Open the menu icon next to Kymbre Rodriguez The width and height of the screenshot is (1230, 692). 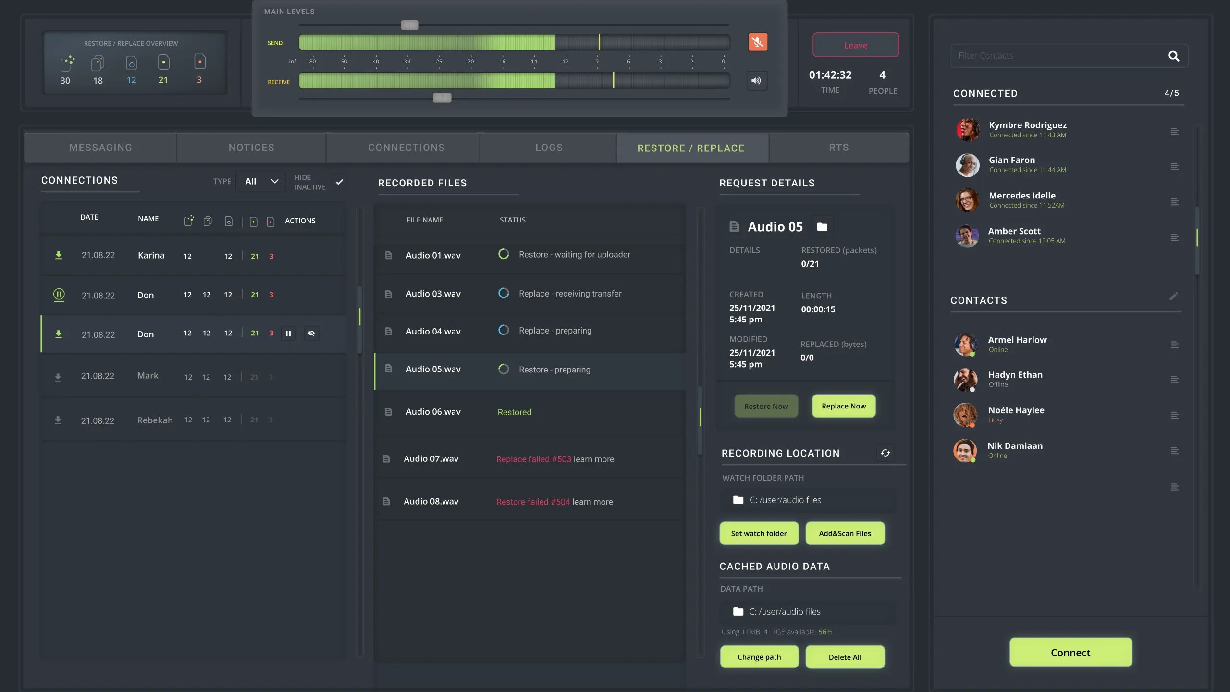(x=1174, y=132)
